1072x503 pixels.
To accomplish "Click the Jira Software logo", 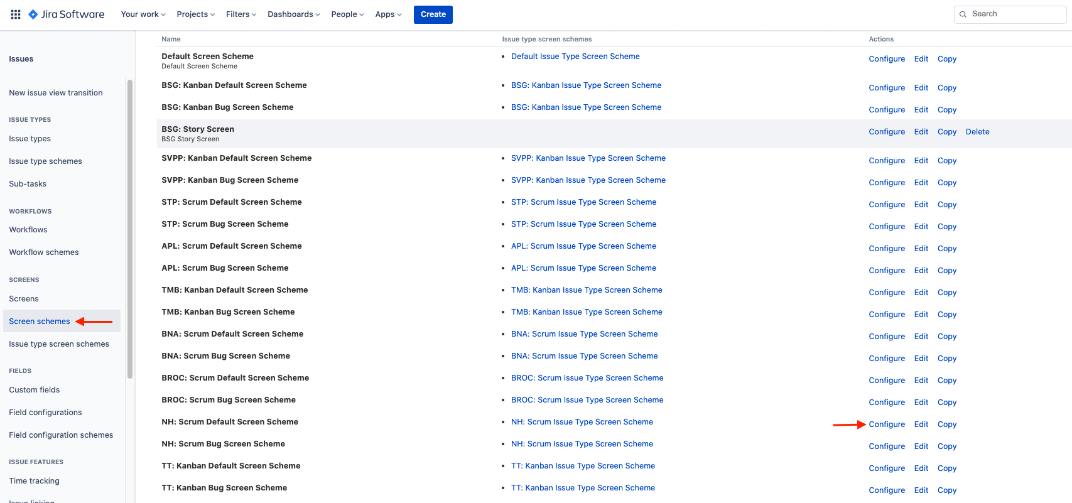I will point(67,14).
